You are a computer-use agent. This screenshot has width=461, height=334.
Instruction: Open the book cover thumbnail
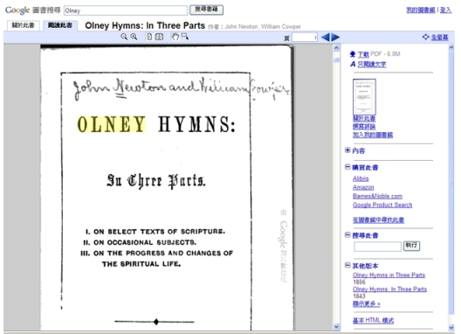click(x=364, y=96)
